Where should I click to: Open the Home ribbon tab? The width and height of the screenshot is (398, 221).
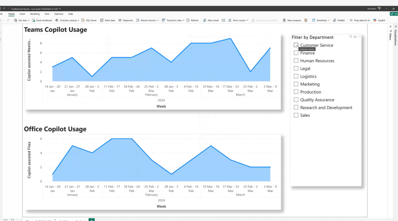click(11, 14)
